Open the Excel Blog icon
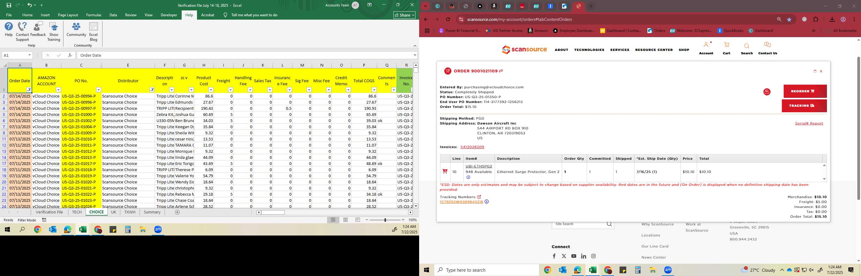Image resolution: width=861 pixels, height=276 pixels. (94, 32)
